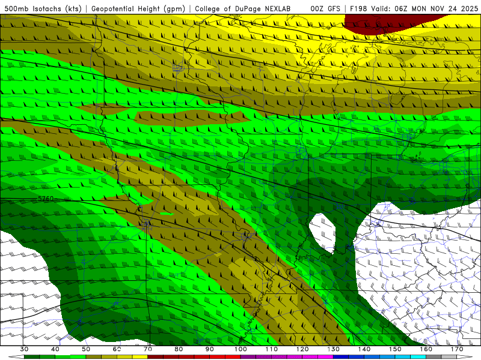The image size is (481, 360).
Task: Click the 130 knot legend label
Action: click(333, 349)
